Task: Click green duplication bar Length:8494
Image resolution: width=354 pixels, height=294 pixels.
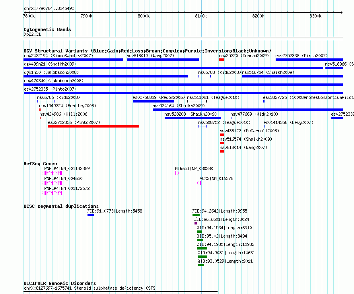Action: [200, 240]
